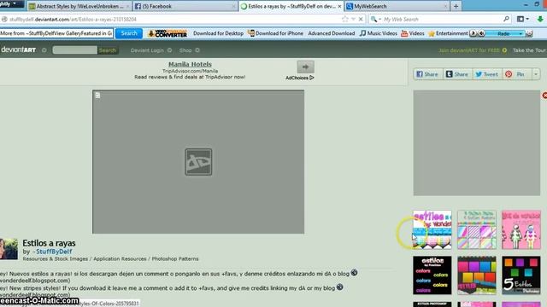This screenshot has height=307, width=547.
Task: Click the ad's arrow button
Action: click(x=305, y=67)
